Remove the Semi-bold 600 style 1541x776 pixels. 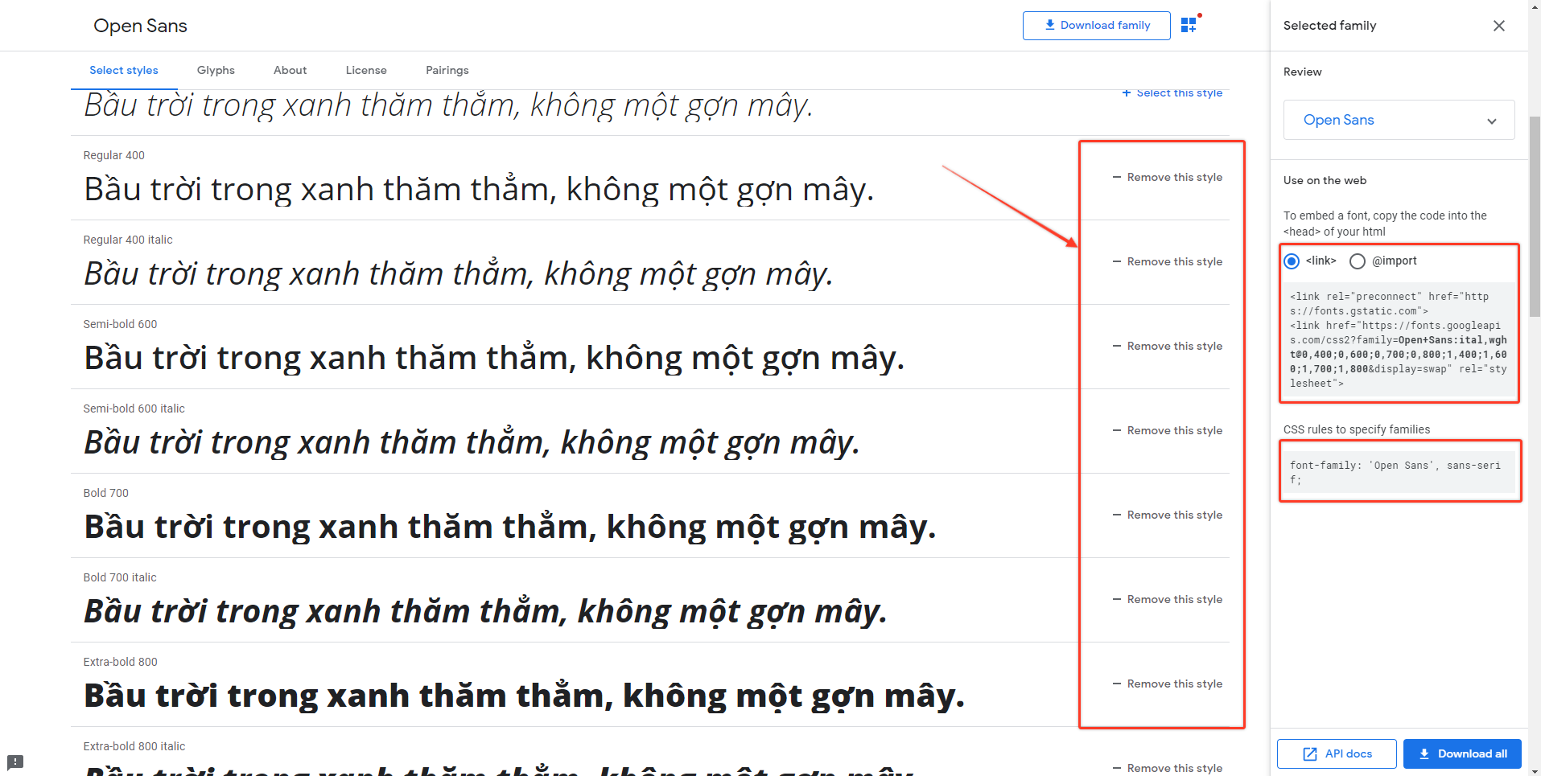pyautogui.click(x=1167, y=346)
